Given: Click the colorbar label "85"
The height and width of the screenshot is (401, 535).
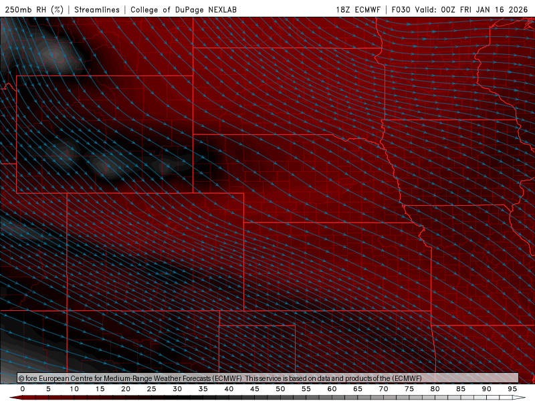Looking at the screenshot, I should pos(461,389).
